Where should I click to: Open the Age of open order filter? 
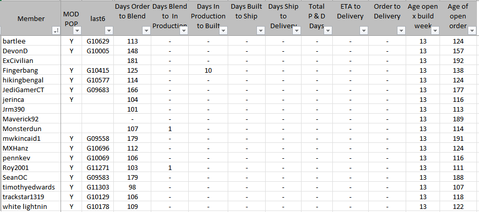473,31
